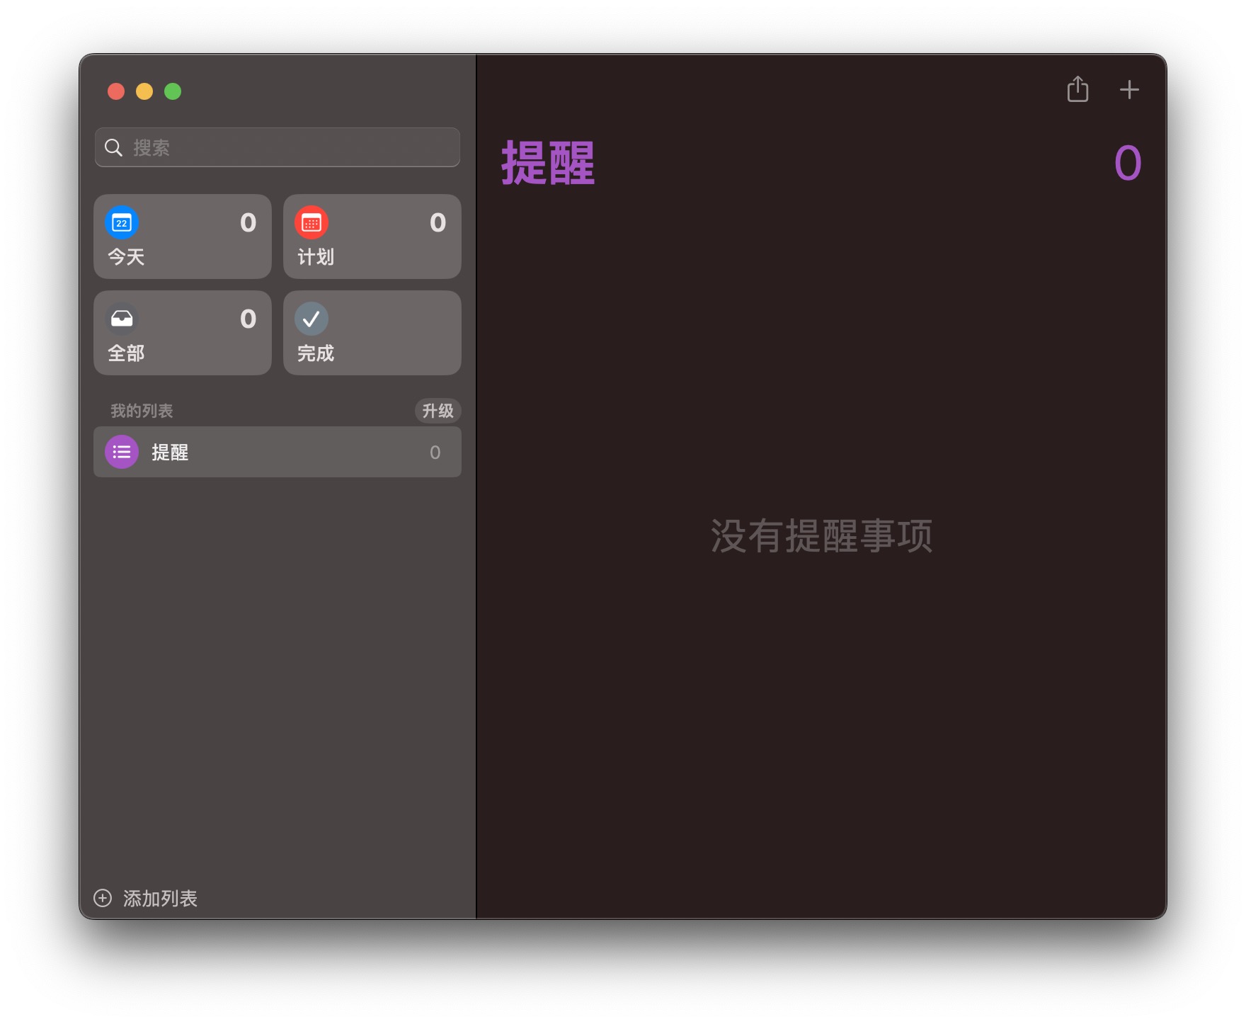Click the empty 没有提醒事项 area
Viewport: 1246px width, 1024px height.
pos(821,536)
